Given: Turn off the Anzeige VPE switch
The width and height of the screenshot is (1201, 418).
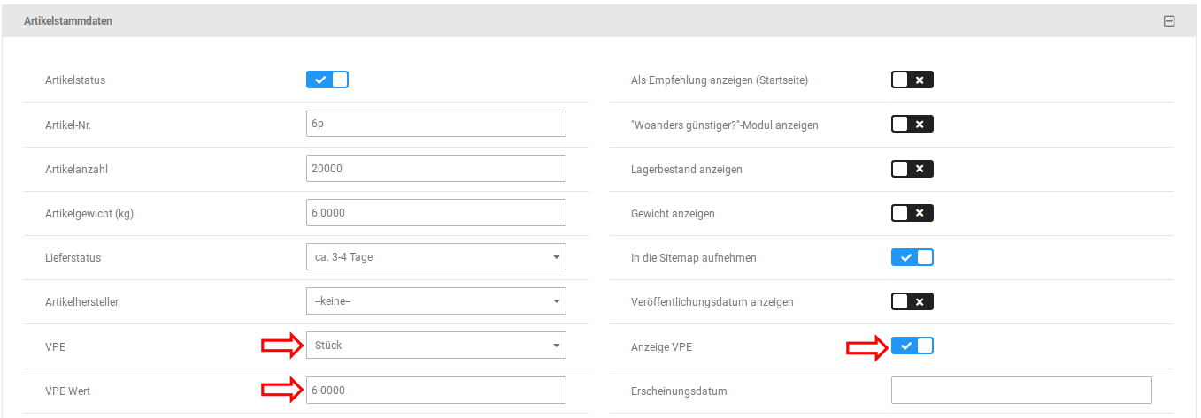Looking at the screenshot, I should 912,346.
